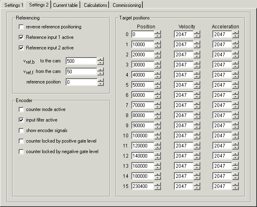Enable reverse reference positioning checkbox
Image resolution: width=257 pixels, height=207 pixels.
(x=21, y=27)
